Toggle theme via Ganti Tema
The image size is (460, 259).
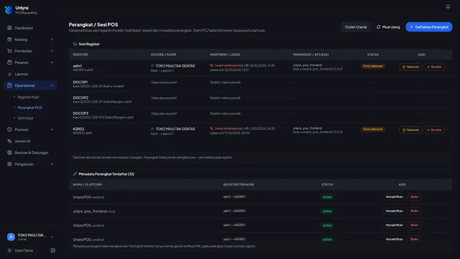23,250
